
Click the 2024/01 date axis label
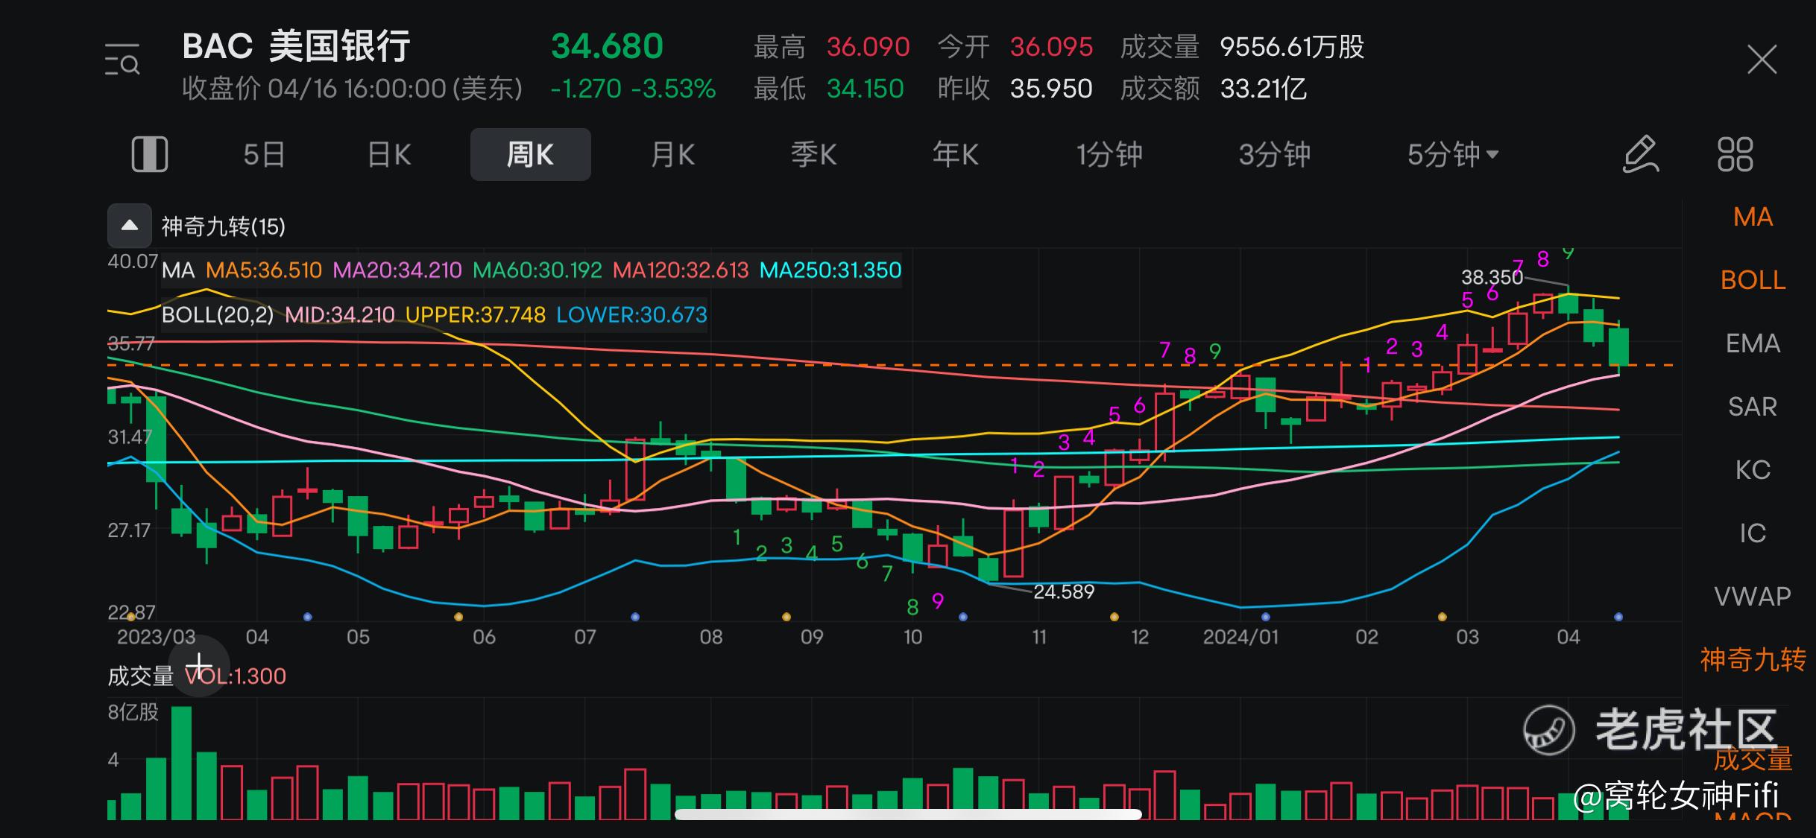point(1240,637)
